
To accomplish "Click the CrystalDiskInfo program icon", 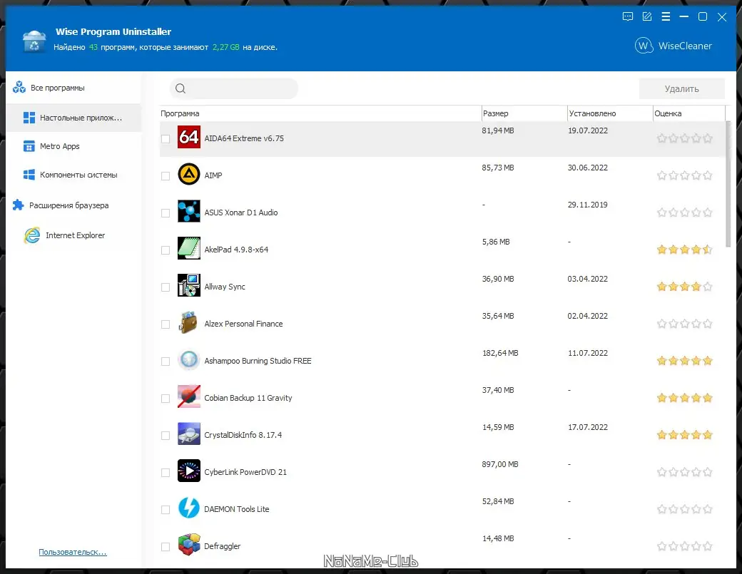I will click(189, 434).
